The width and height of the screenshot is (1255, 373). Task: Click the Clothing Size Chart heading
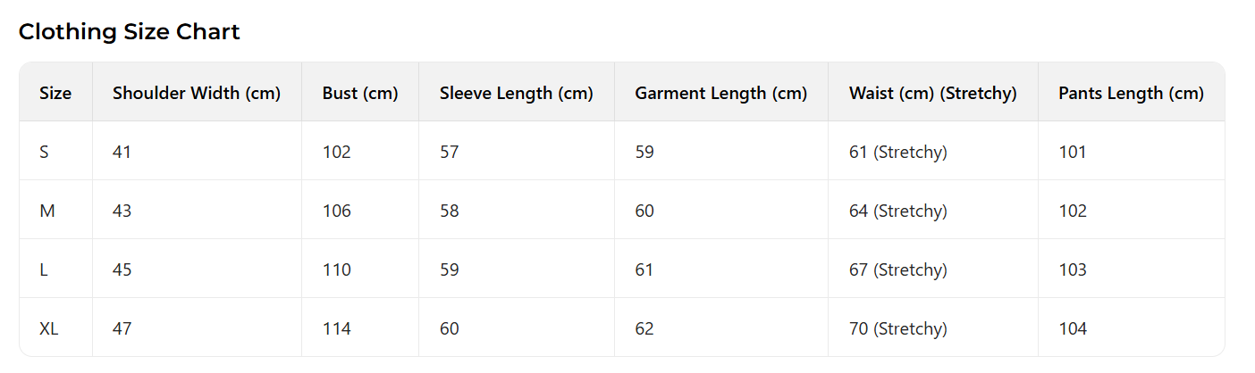pyautogui.click(x=129, y=32)
